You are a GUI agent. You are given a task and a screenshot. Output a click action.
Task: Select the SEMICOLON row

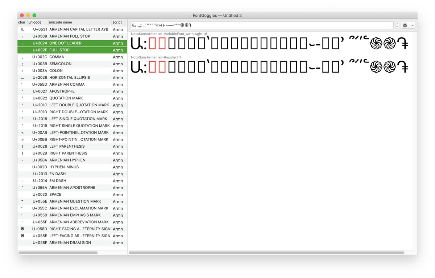72,64
